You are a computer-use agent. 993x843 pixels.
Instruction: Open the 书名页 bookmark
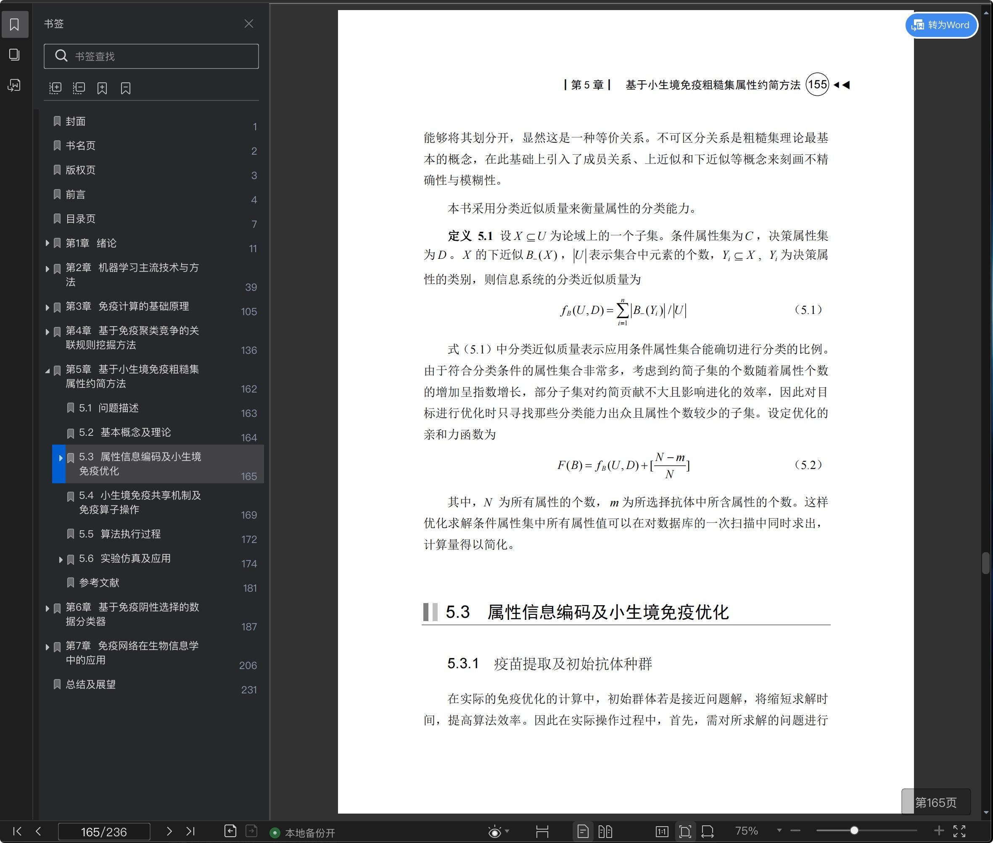pos(80,146)
